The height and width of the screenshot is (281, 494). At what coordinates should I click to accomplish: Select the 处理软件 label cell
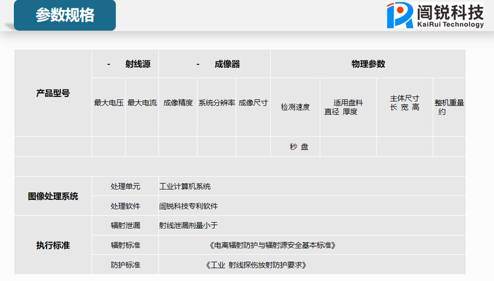[x=125, y=206]
